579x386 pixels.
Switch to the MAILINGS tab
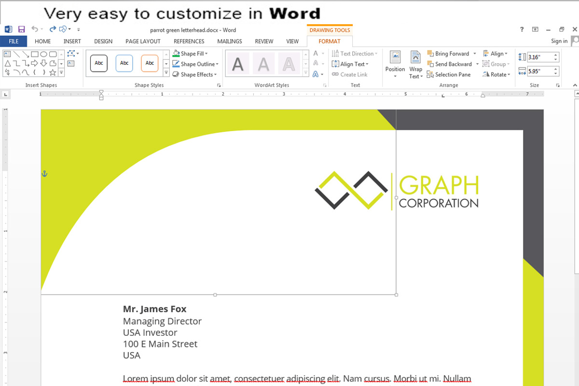(230, 41)
